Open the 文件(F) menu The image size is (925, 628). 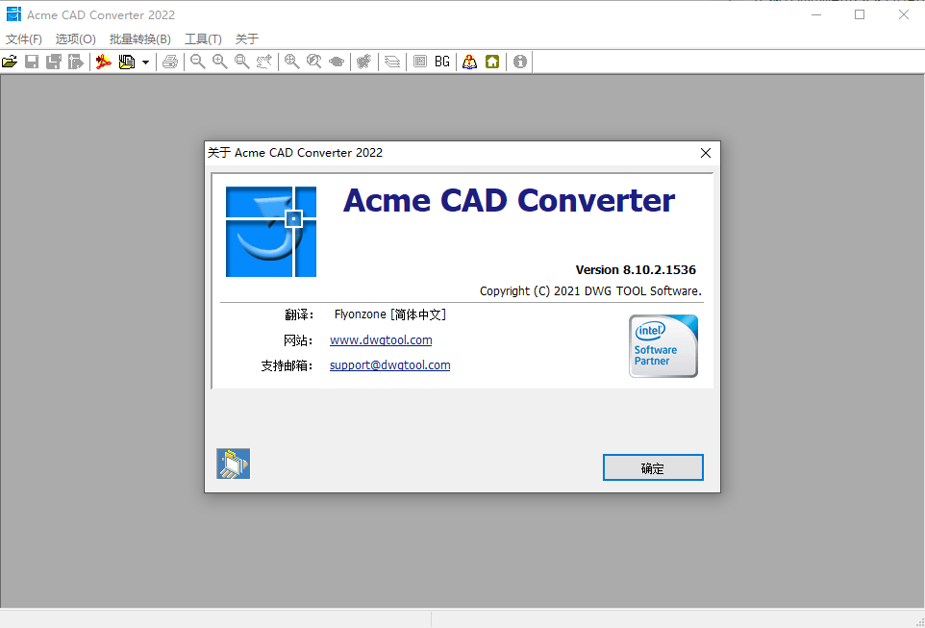(x=24, y=39)
